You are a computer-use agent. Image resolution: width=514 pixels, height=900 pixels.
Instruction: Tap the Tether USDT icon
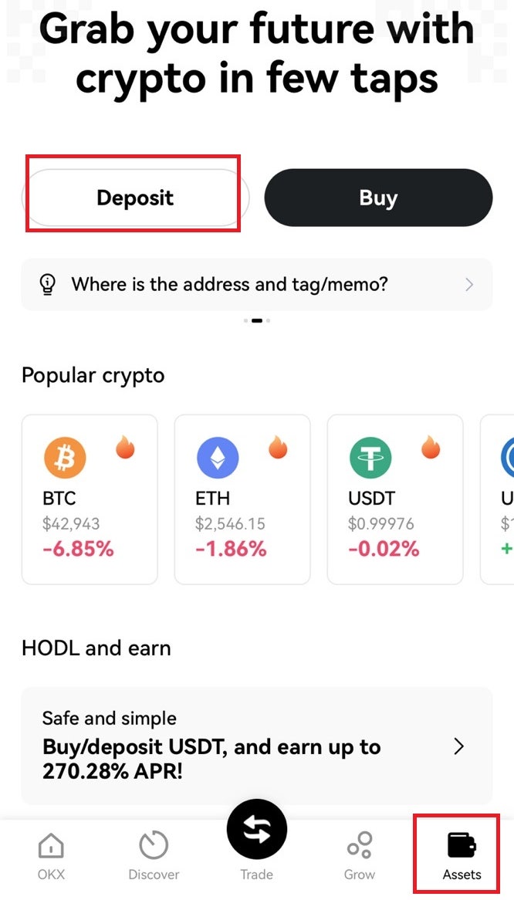370,458
